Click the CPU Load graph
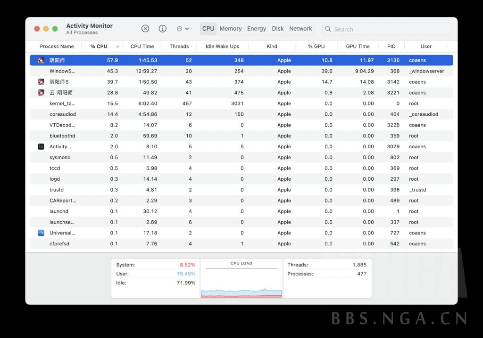This screenshot has width=483, height=338. point(241,280)
